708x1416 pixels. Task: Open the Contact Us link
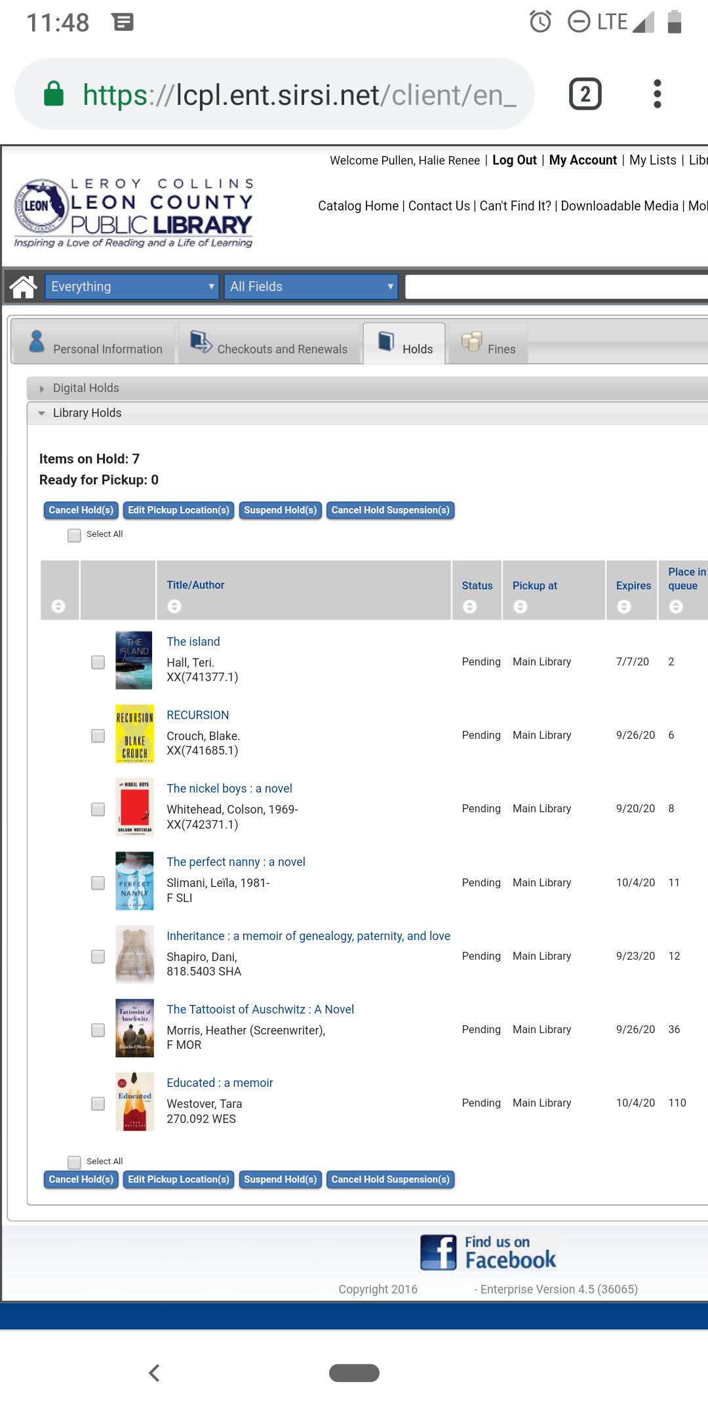pos(439,206)
